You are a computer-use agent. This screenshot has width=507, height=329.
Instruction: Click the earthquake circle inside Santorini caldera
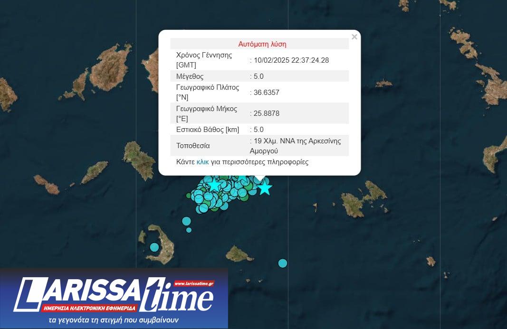click(x=154, y=247)
